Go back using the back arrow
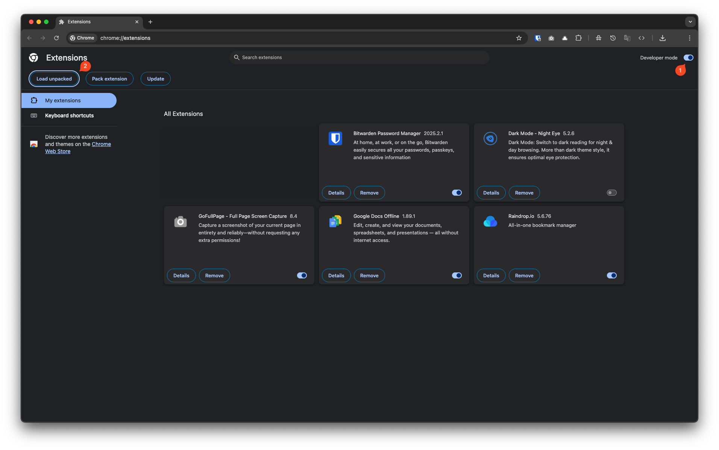The height and width of the screenshot is (450, 719). tap(29, 38)
